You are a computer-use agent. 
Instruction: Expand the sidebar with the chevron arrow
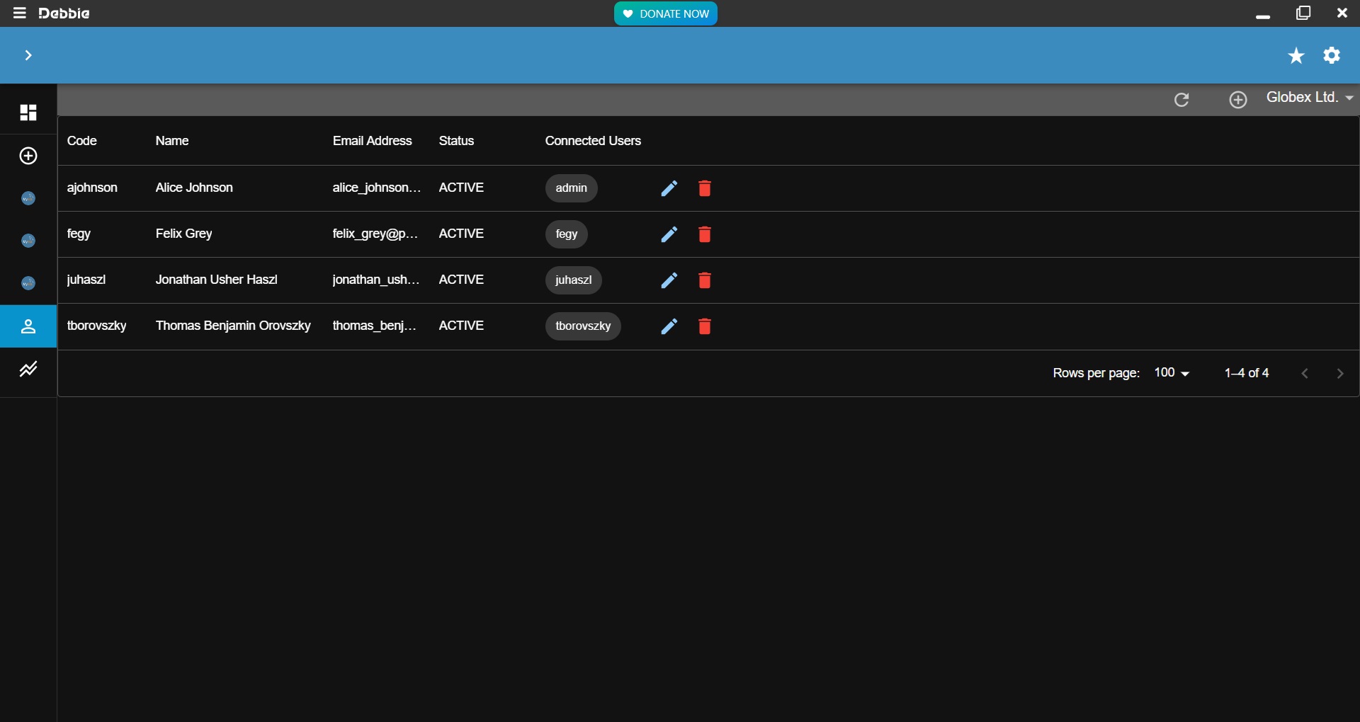click(28, 55)
